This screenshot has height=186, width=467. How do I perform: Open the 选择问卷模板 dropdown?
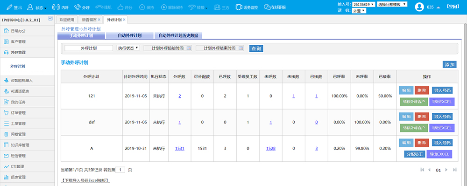392,5
